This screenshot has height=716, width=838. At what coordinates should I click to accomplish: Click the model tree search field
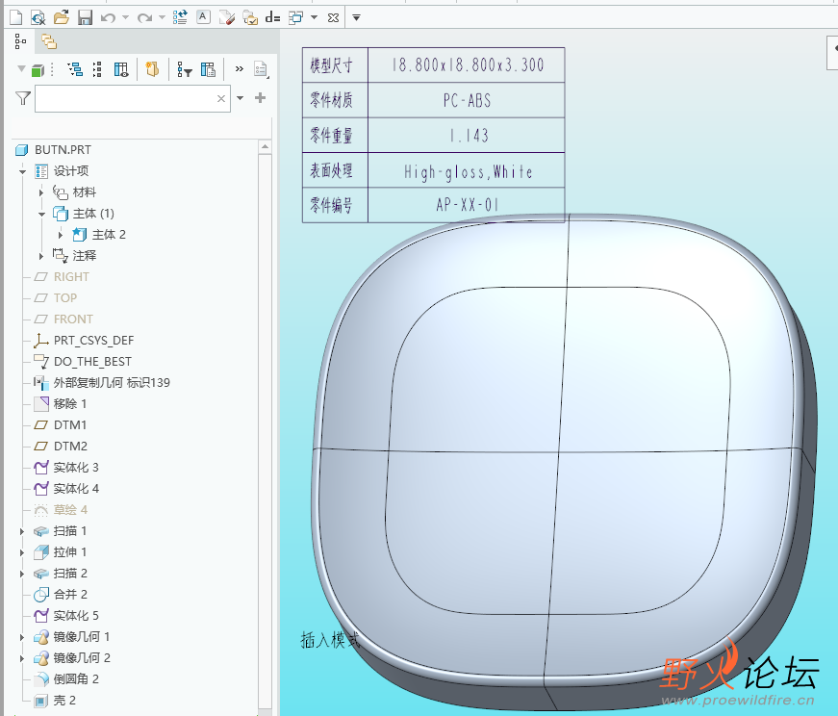(x=123, y=98)
